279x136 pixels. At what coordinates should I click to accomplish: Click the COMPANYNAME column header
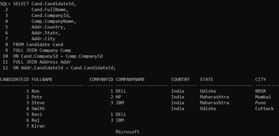point(130,80)
